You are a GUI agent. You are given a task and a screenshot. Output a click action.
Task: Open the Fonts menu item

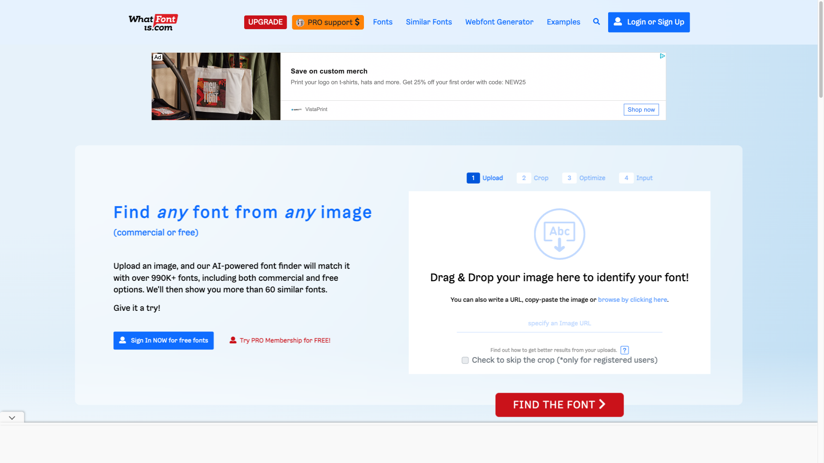[382, 22]
